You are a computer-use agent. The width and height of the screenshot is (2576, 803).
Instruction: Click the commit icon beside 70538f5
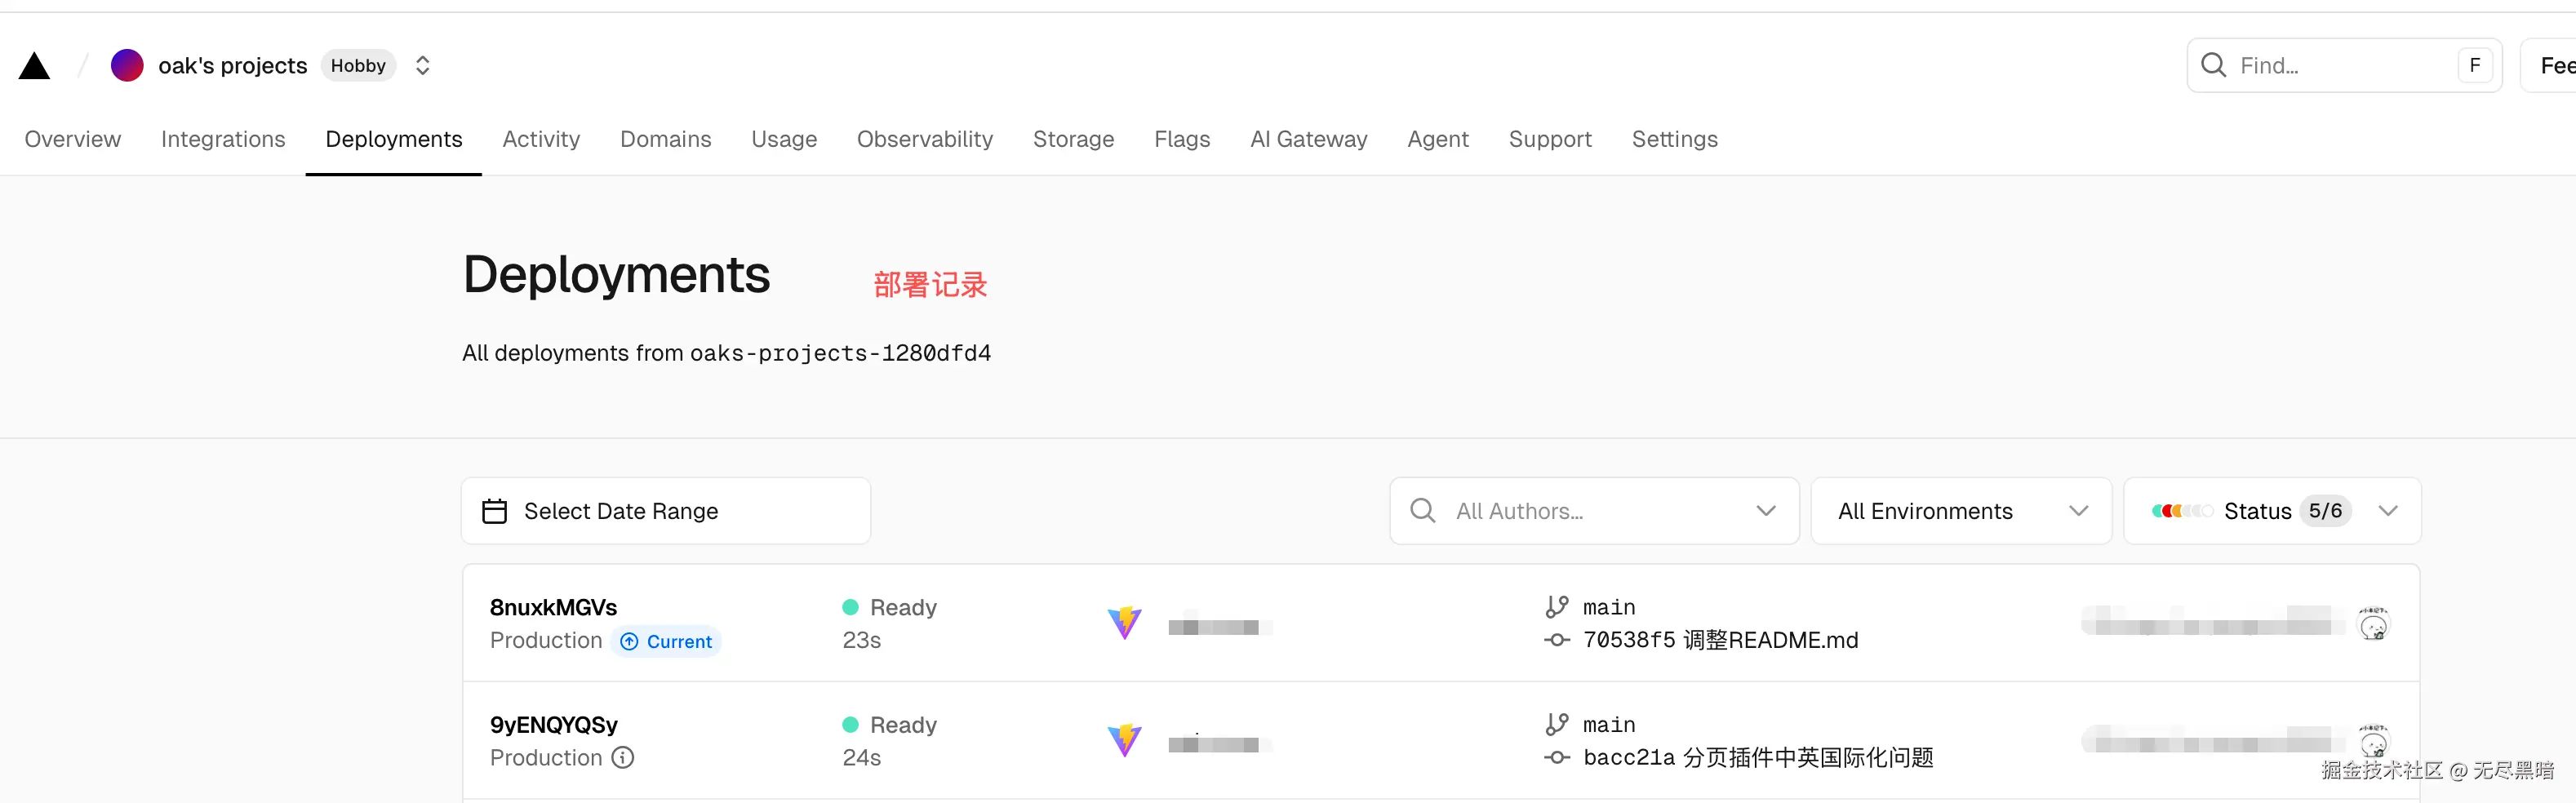click(1556, 640)
